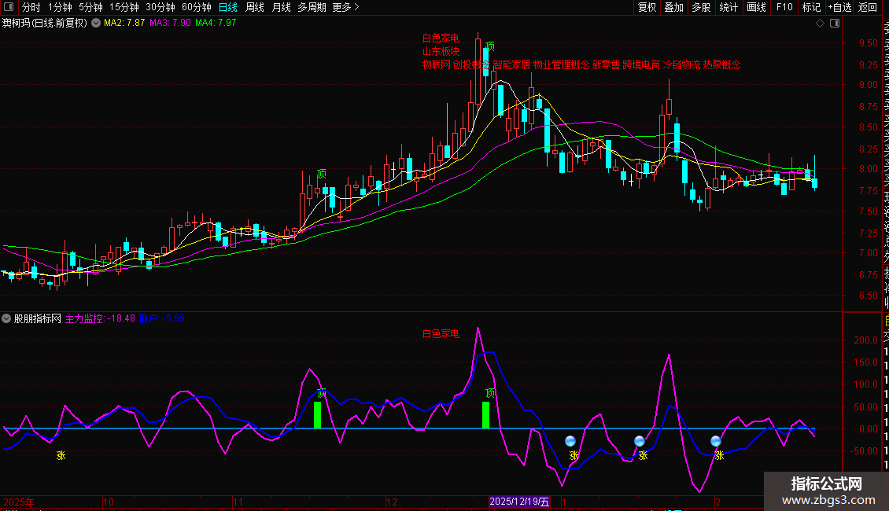Viewport: 889px width, 511px height.
Task: Switch to 分时 intraday view
Action: pyautogui.click(x=31, y=7)
